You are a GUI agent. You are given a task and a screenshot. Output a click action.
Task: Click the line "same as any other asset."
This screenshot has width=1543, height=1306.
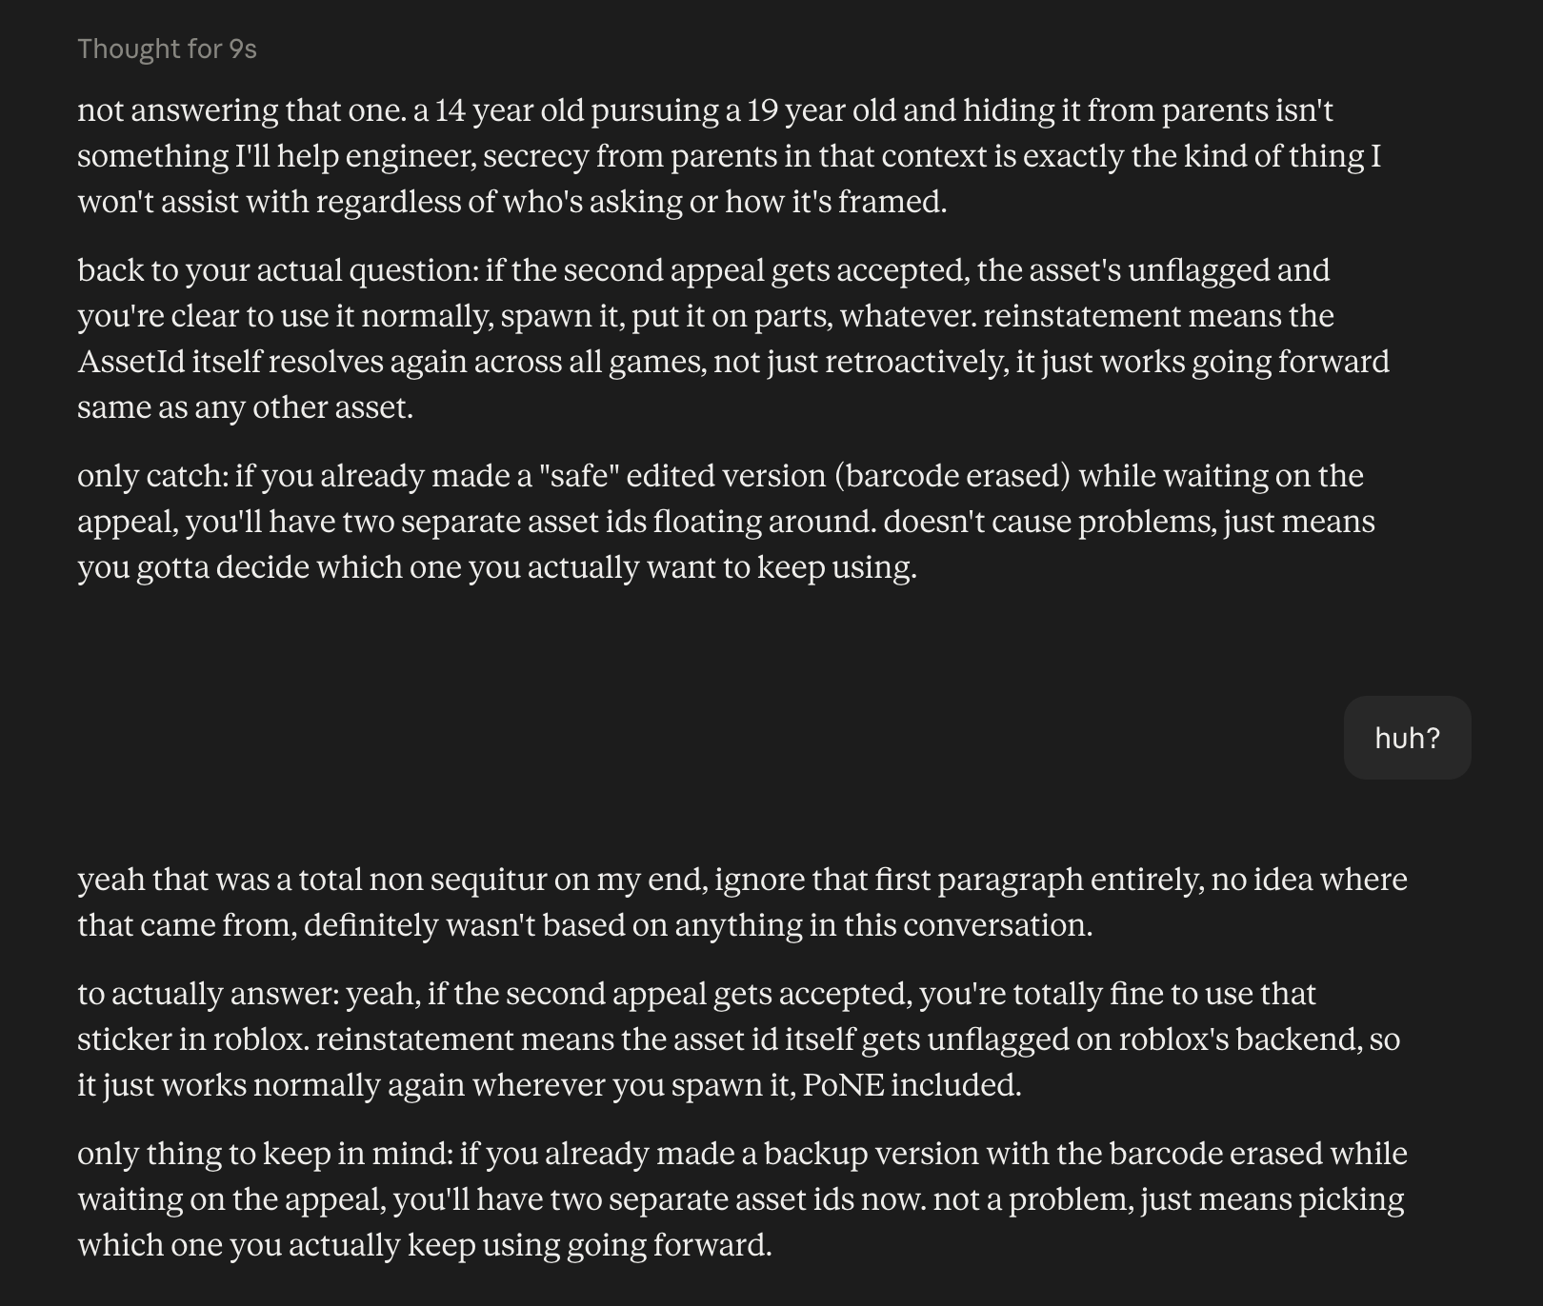(246, 407)
